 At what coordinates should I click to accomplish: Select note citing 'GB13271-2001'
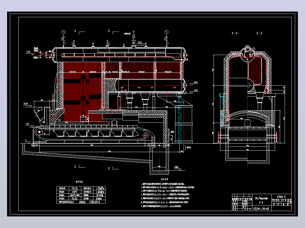pyautogui.click(x=161, y=206)
